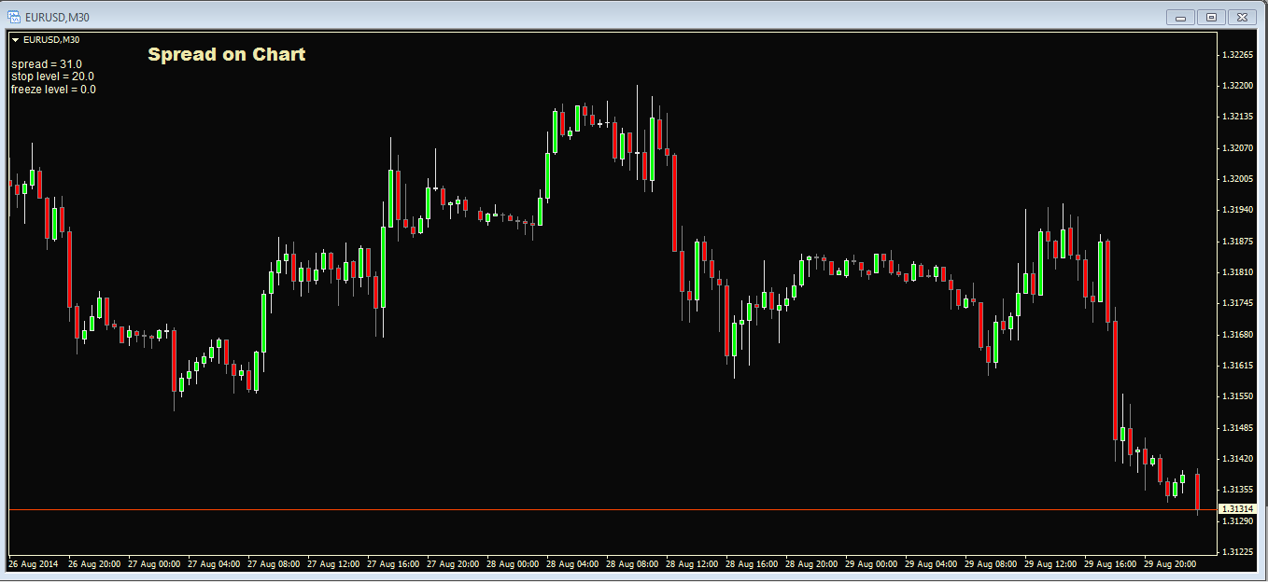Screen dimensions: 1268x582
Task: Click the window title text EURUSD,M30
Action: [57, 17]
